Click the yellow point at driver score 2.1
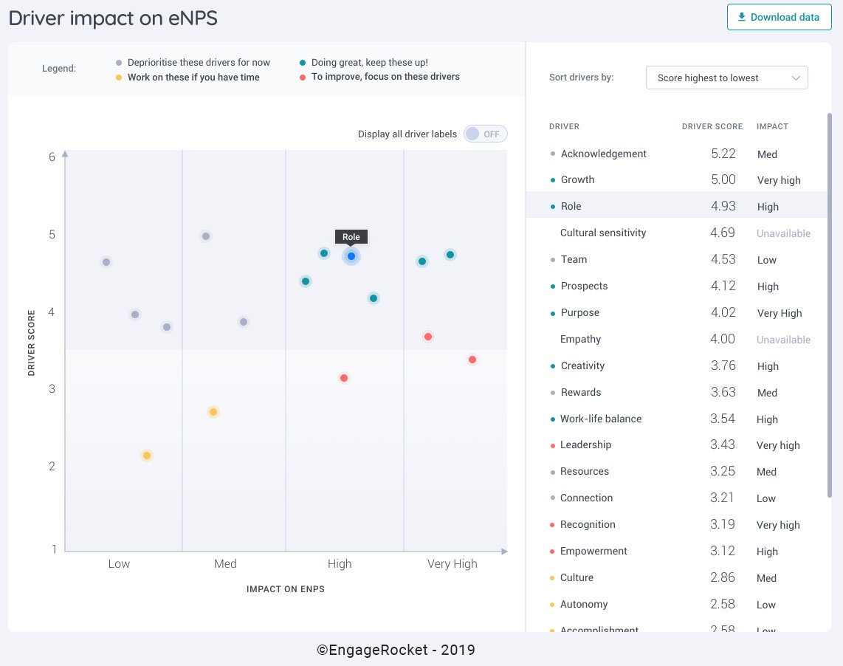The image size is (843, 666). click(146, 456)
